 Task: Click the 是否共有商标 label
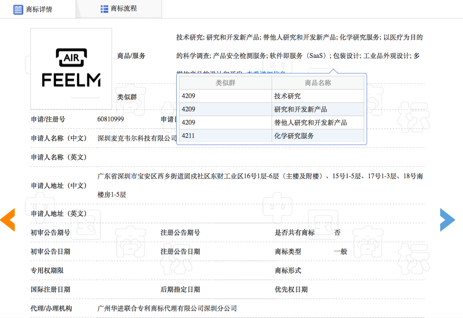click(x=295, y=233)
